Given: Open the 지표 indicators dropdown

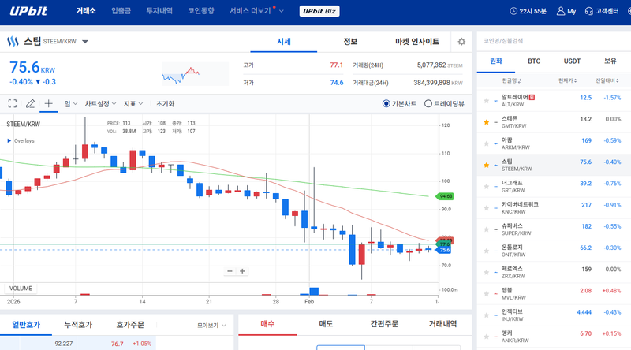Looking at the screenshot, I should tap(133, 103).
